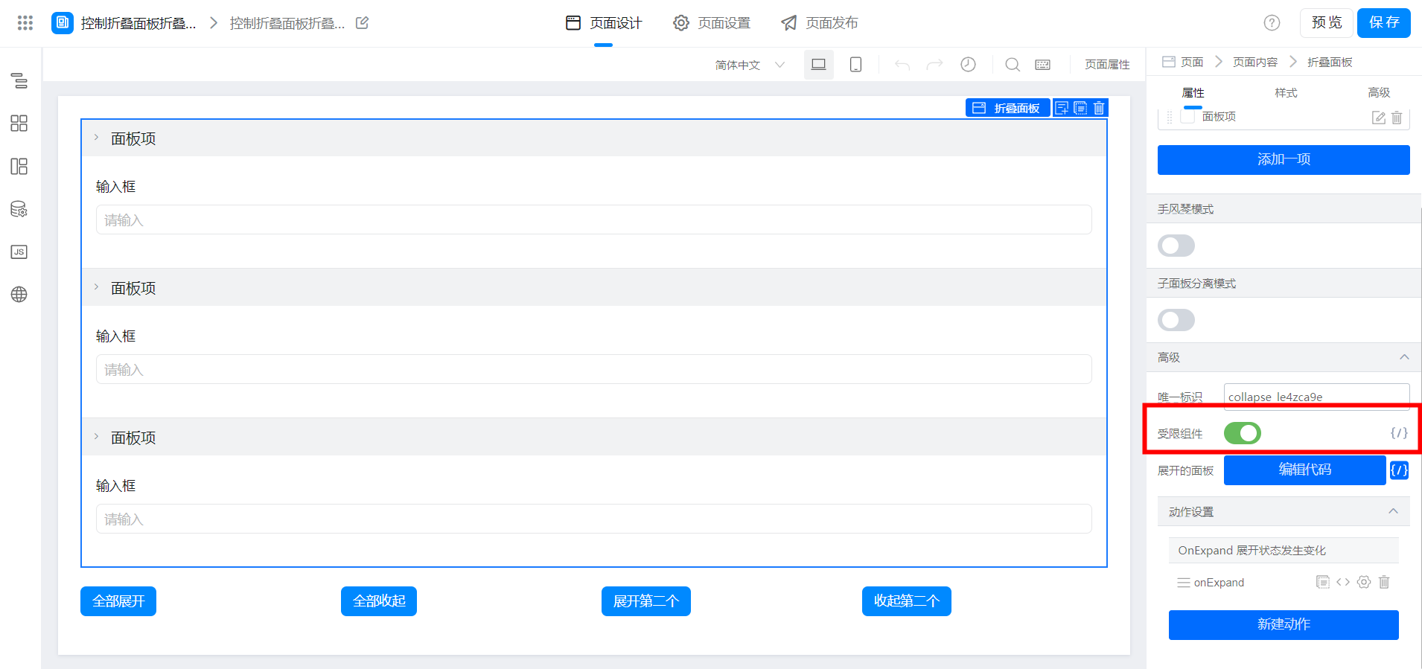Open the outline tree sidebar icon

pyautogui.click(x=19, y=80)
